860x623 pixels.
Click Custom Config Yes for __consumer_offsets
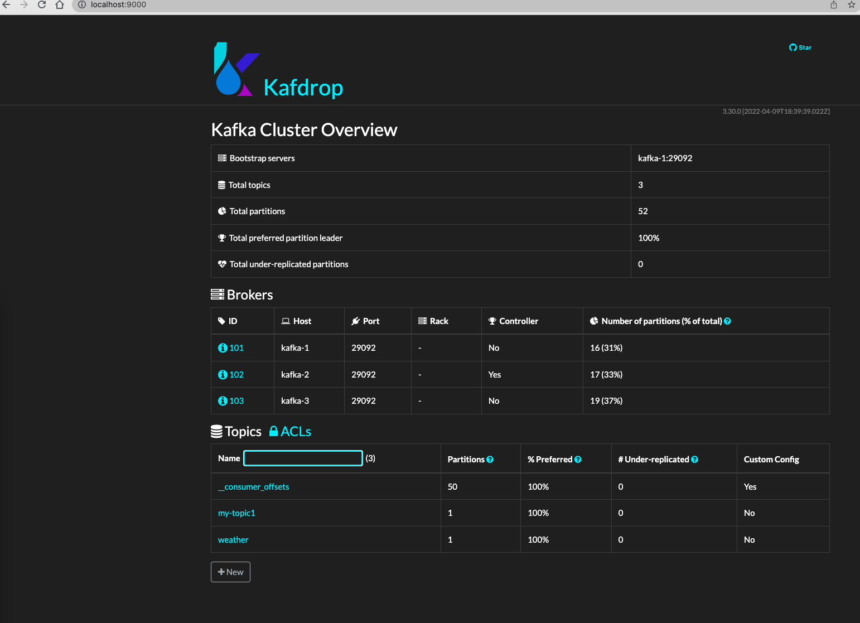click(x=750, y=487)
